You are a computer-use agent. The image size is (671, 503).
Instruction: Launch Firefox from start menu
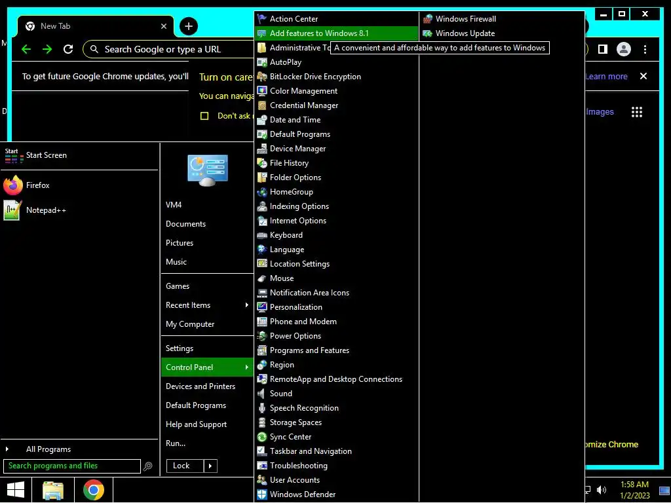coord(79,185)
